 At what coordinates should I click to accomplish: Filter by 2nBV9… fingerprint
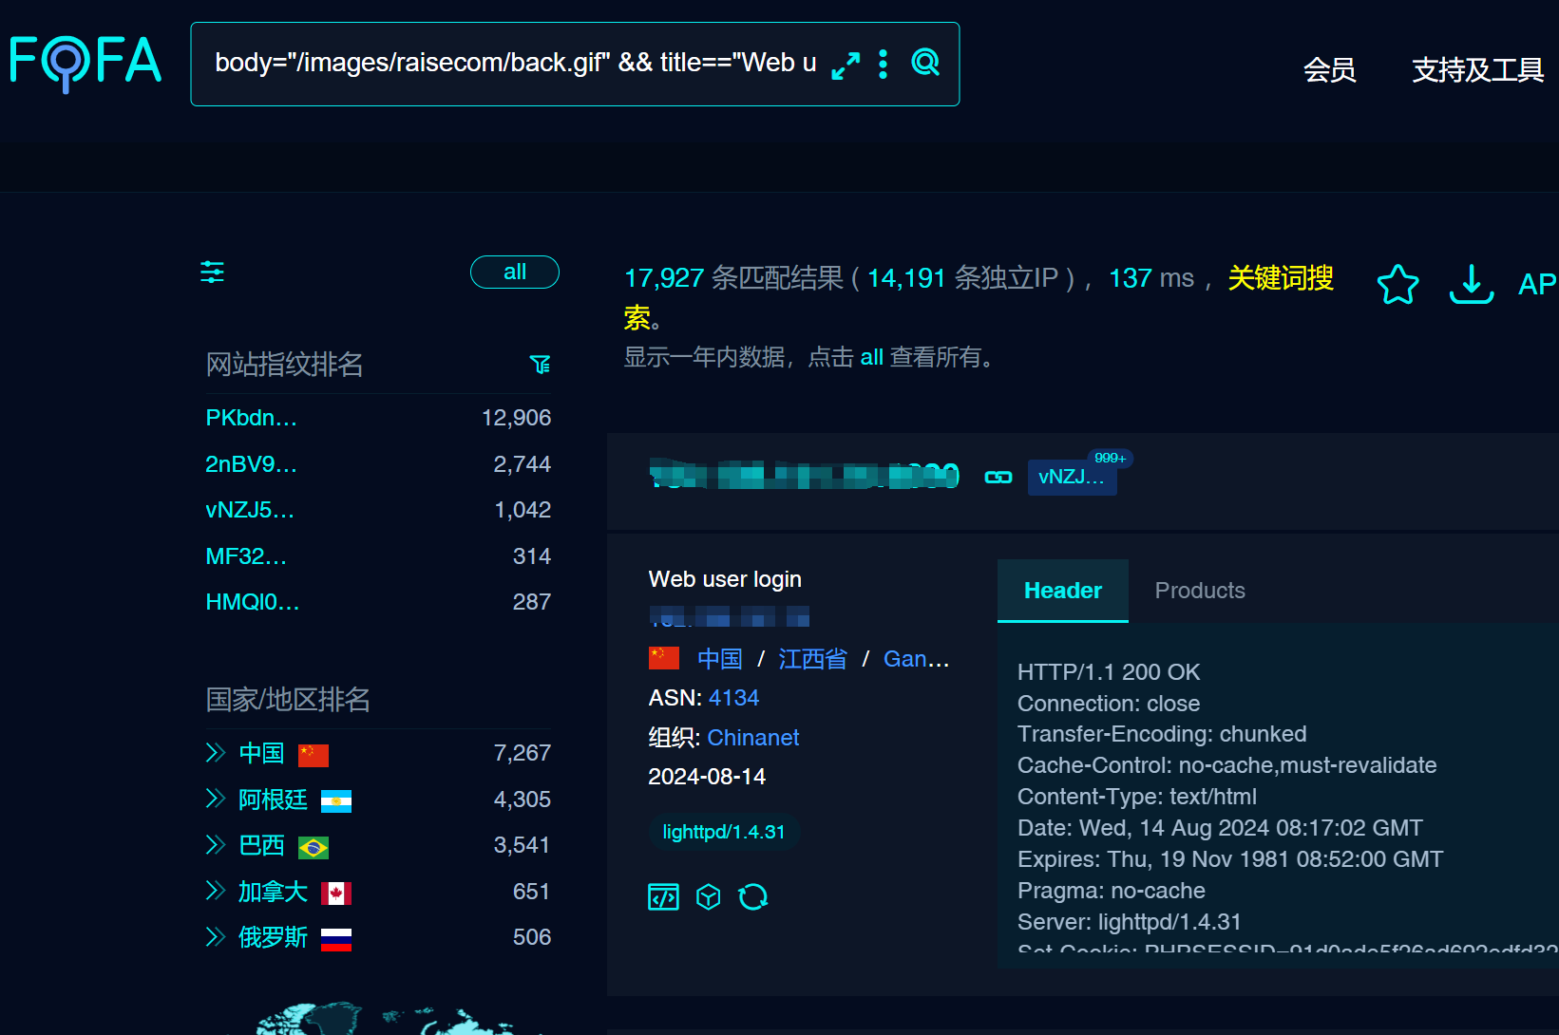251,464
